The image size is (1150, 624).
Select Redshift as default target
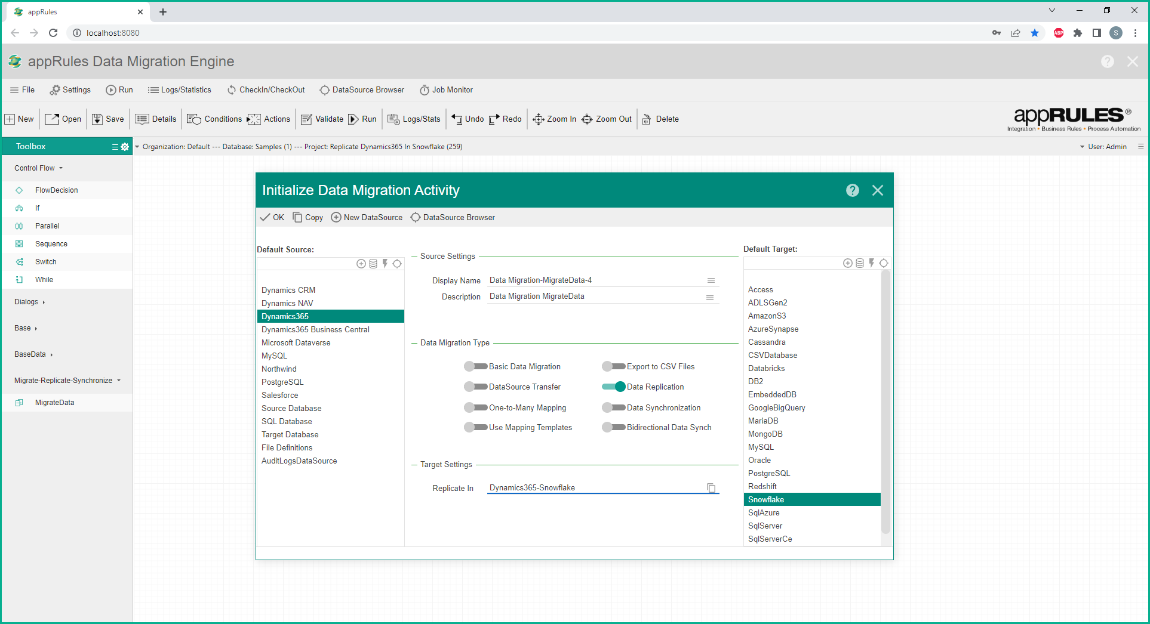point(812,486)
